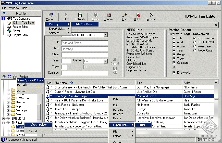The width and height of the screenshot is (222, 143).
Task: Click the MP3-Tag Generator info icon
Action: click(x=3, y=19)
